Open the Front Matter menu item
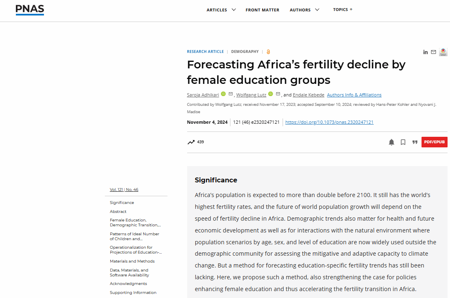Screen dimensions: 450x298 (262, 10)
